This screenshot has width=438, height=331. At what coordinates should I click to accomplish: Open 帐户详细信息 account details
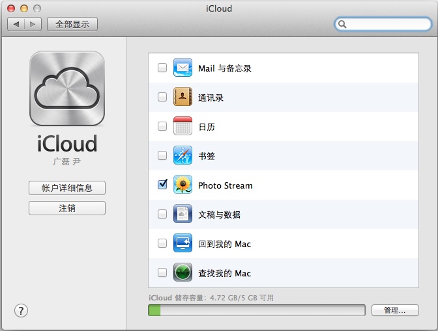click(x=67, y=188)
